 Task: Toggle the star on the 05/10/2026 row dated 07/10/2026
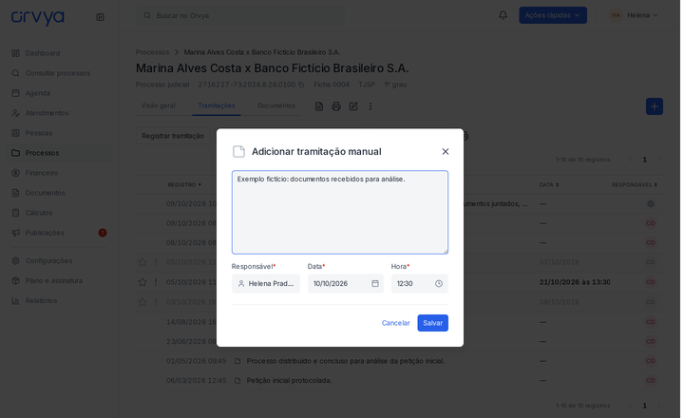coord(142,262)
